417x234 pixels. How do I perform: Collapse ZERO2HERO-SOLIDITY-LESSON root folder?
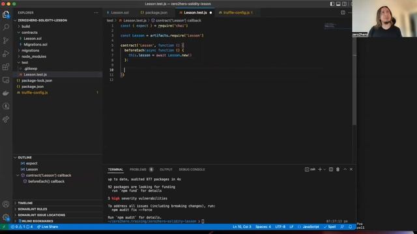tap(42, 20)
